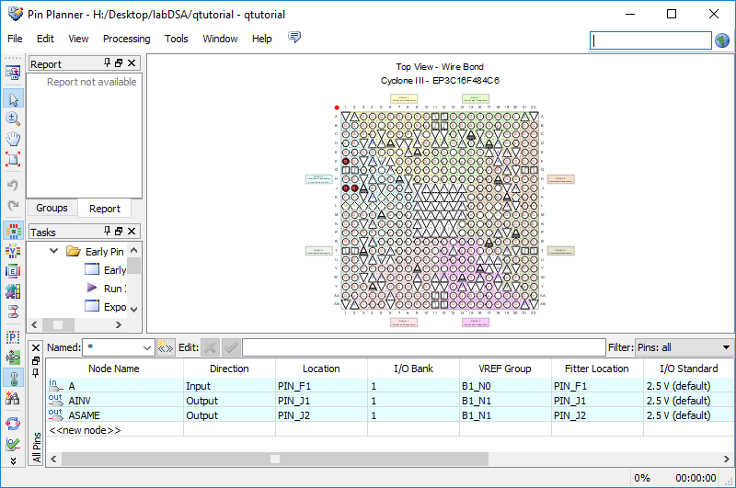Float the Tasks panel
736x488 pixels.
coord(119,231)
